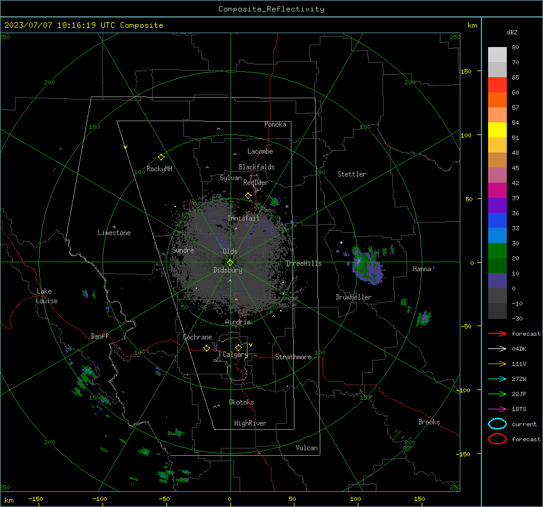Image resolution: width=543 pixels, height=507 pixels.
Task: Click the Hanna town label
Action: 422,269
